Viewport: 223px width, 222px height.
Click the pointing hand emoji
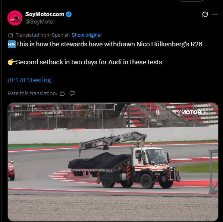click(x=12, y=62)
